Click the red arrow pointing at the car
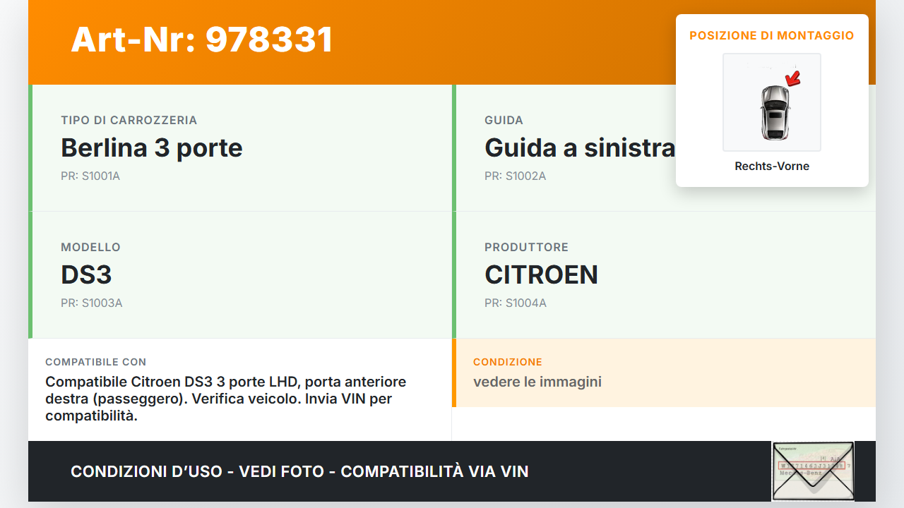The image size is (904, 508). click(793, 78)
